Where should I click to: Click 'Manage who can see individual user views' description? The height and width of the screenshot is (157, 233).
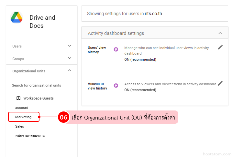pos(167,51)
